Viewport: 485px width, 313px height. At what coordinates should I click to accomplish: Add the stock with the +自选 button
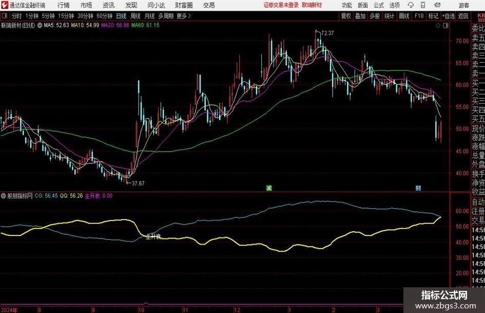point(448,16)
